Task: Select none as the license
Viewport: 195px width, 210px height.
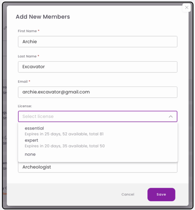Action: coord(30,154)
